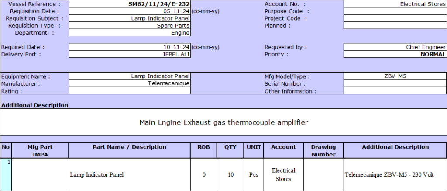The width and height of the screenshot is (447, 191).
Task: Click the empty Project Code field
Action: coord(395,18)
